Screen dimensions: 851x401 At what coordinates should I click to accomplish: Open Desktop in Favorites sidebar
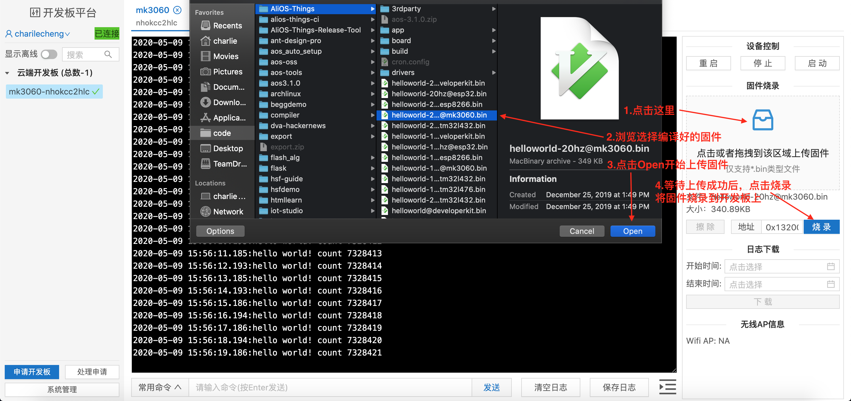pyautogui.click(x=222, y=148)
